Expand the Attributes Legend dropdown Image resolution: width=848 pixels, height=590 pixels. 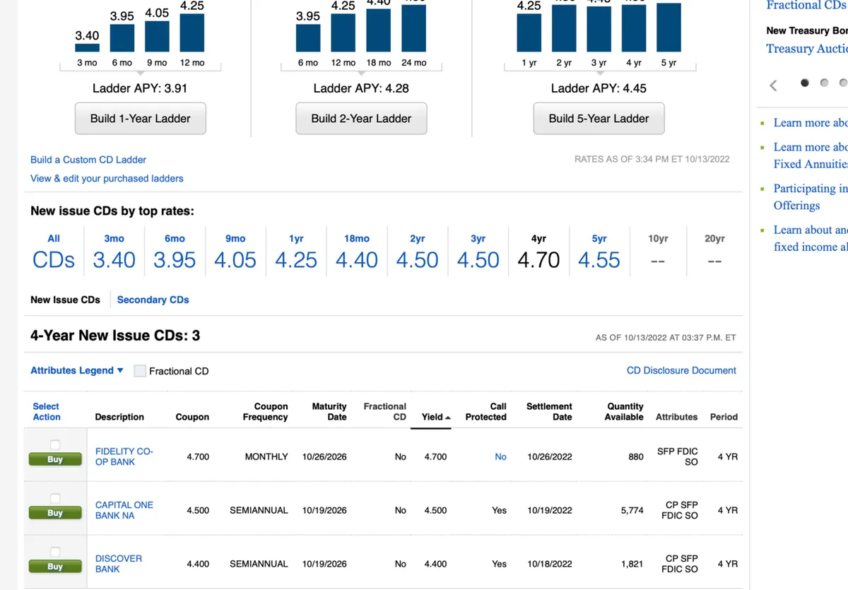[x=76, y=370]
